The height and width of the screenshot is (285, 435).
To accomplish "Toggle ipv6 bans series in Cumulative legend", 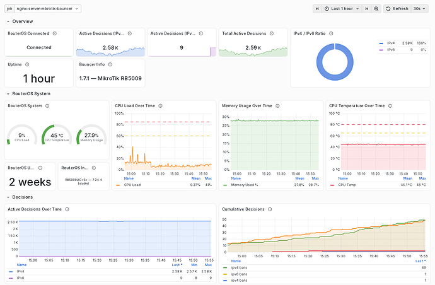I will pyautogui.click(x=239, y=274).
